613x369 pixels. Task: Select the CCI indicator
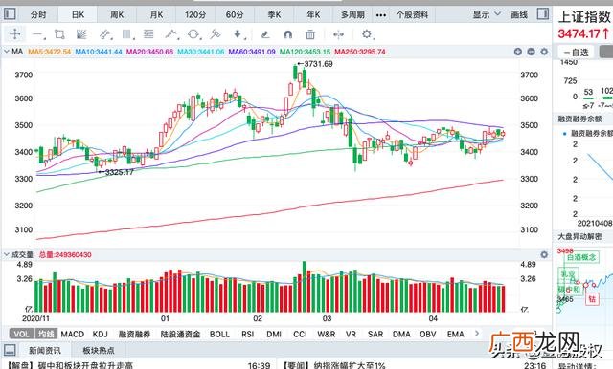pyautogui.click(x=300, y=335)
